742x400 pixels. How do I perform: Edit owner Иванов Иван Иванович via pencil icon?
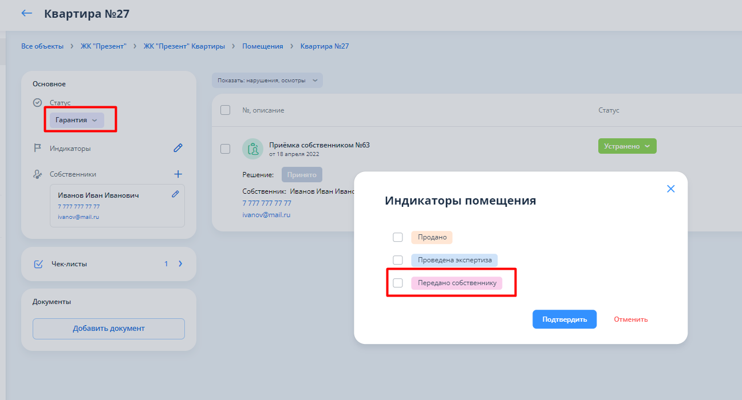point(175,194)
